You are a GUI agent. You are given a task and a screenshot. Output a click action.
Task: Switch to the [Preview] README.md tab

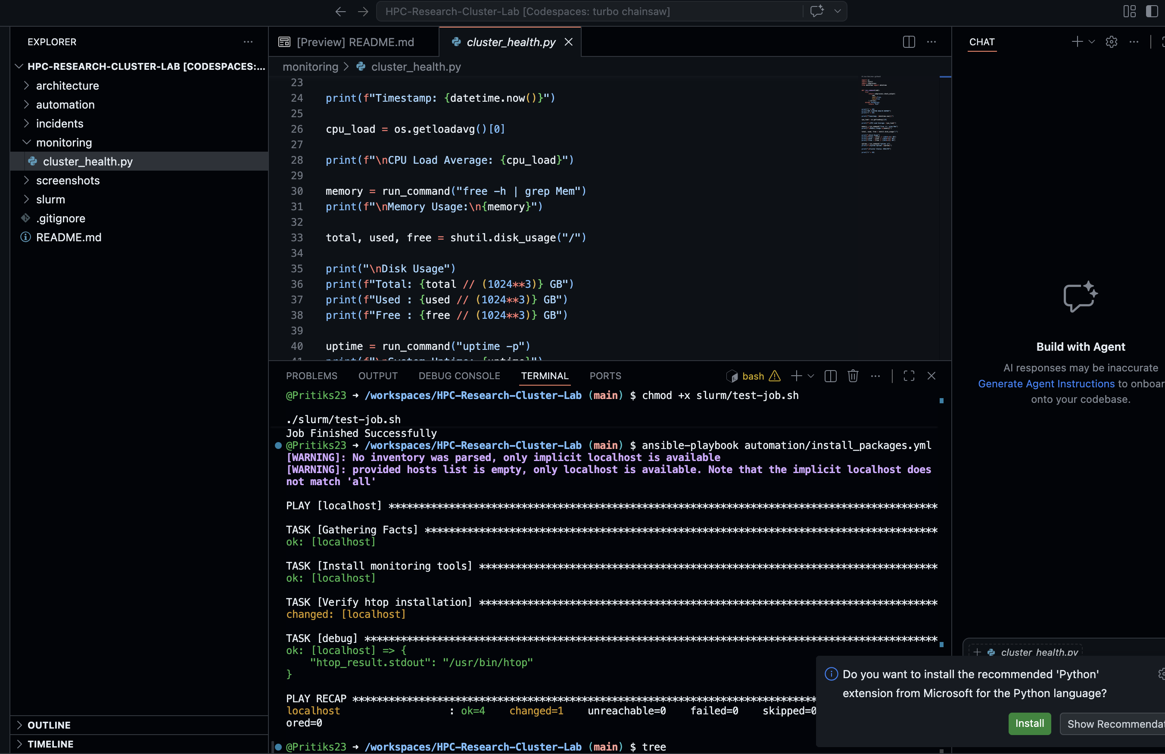[354, 42]
